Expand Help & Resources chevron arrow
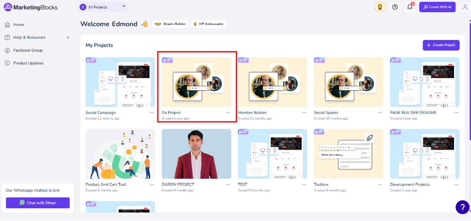Viewport: 471px width, 221px height. pos(68,38)
